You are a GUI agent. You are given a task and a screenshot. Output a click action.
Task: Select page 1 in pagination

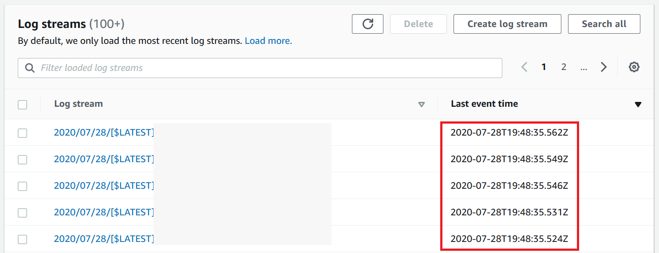pos(544,67)
